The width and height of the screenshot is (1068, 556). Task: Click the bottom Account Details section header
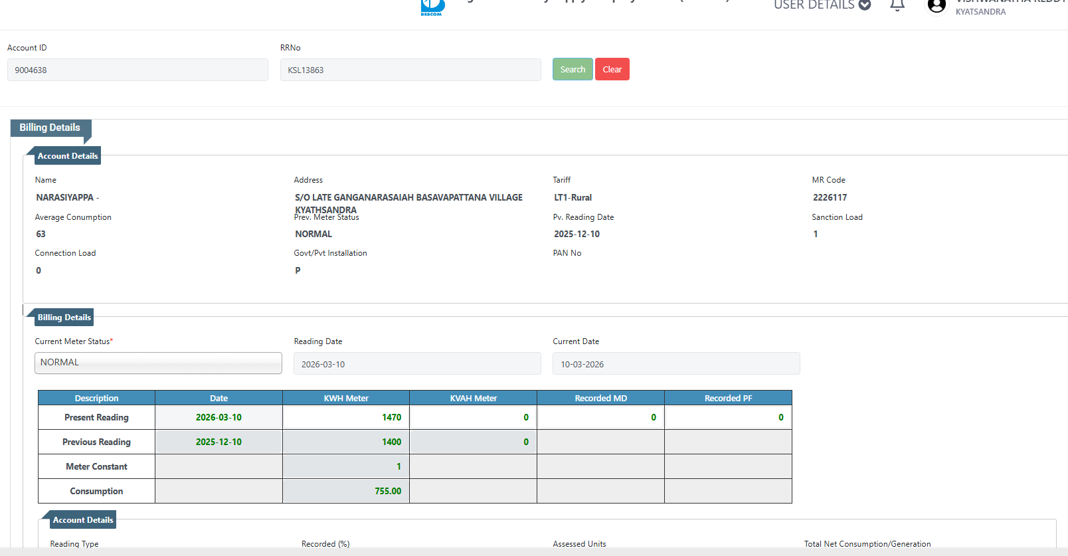click(x=82, y=520)
